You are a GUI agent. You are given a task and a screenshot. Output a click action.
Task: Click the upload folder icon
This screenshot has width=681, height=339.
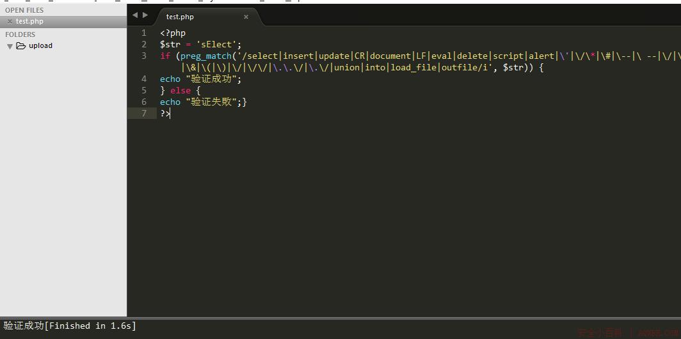pyautogui.click(x=20, y=46)
